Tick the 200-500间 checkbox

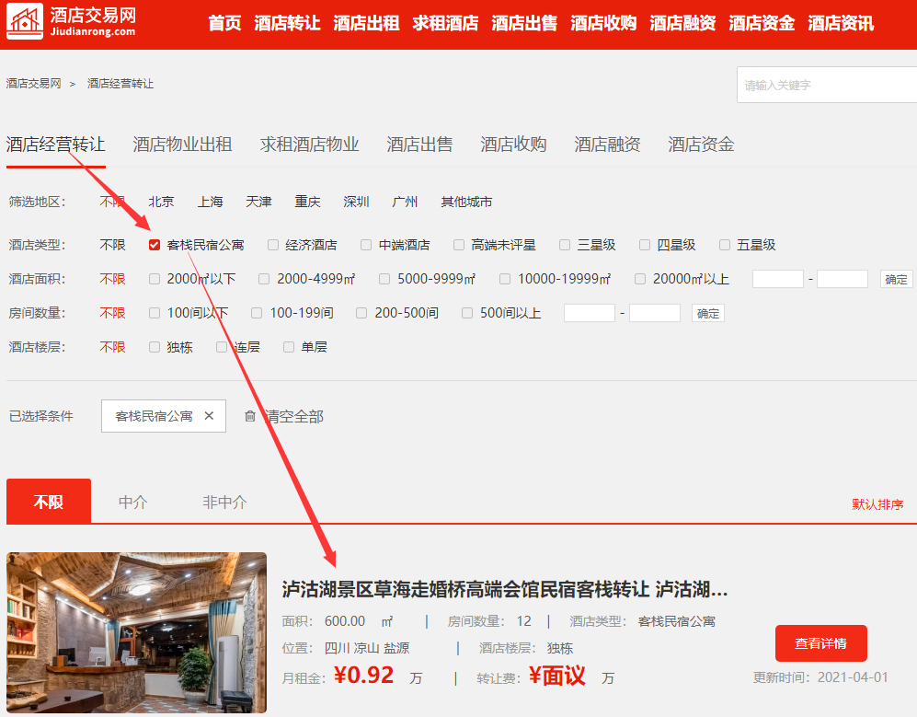point(361,313)
